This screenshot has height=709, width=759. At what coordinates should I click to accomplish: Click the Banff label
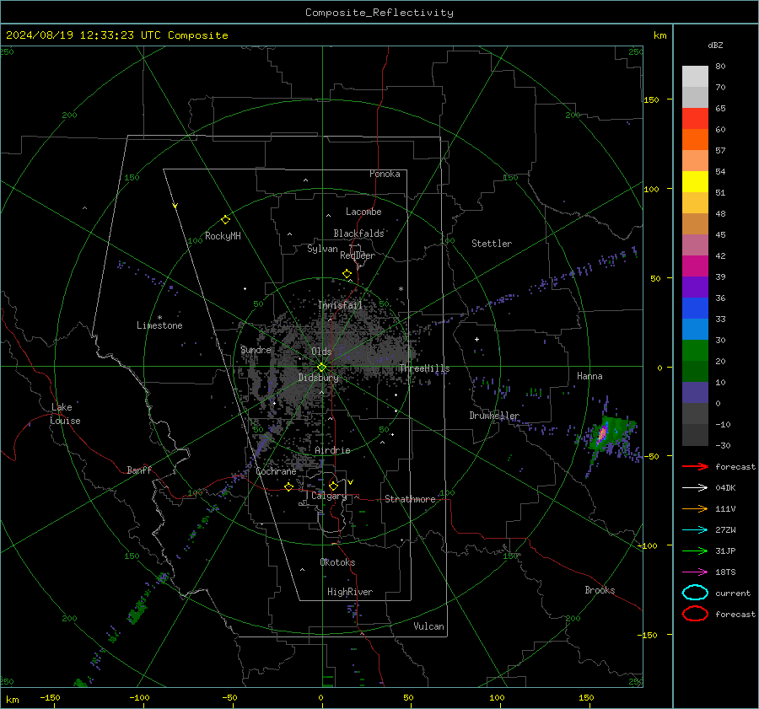139,470
